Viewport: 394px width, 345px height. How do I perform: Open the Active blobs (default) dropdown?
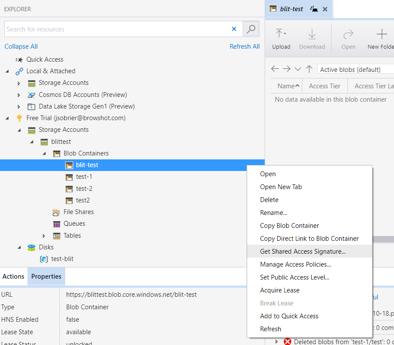pos(356,69)
